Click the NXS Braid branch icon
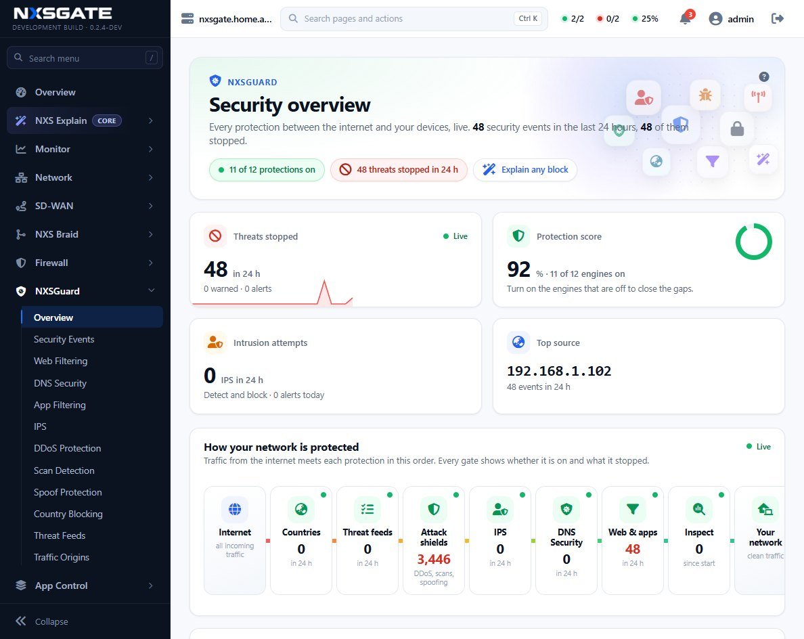 coord(21,234)
